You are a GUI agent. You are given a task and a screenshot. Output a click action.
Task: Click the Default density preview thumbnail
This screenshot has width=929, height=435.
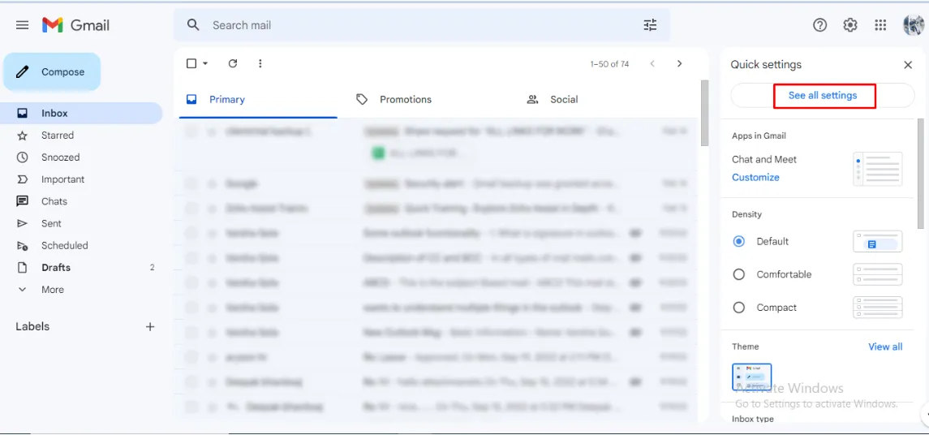(x=877, y=241)
